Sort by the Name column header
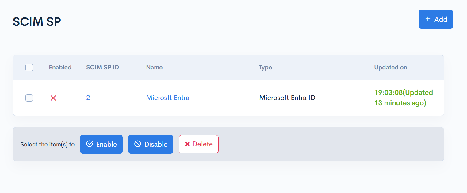This screenshot has height=193, width=467. pos(154,67)
